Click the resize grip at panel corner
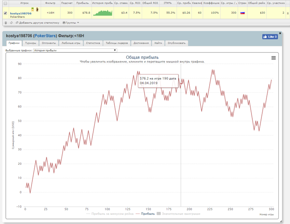This screenshot has width=290, height=224. 281,221
